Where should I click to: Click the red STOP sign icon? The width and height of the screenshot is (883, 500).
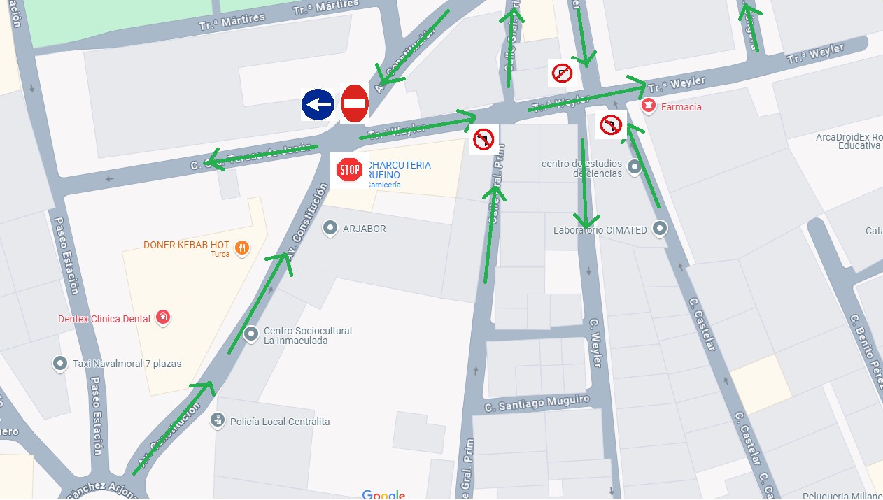pos(349,170)
